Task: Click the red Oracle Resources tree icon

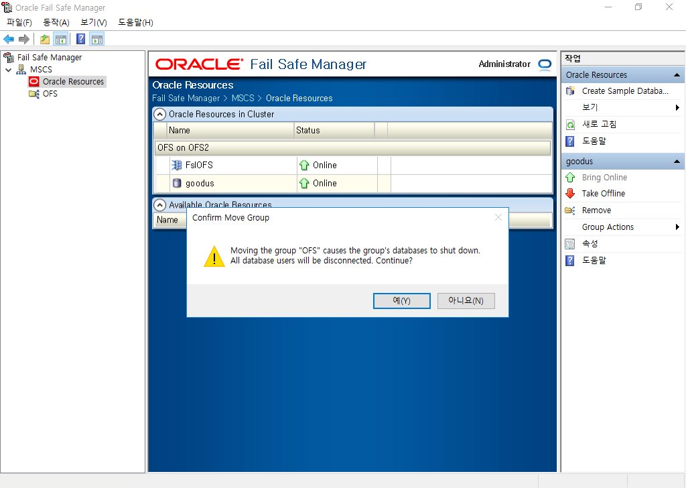Action: (33, 81)
